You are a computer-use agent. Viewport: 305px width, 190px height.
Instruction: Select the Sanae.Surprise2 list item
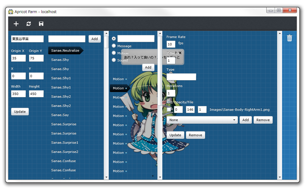pyautogui.click(x=65, y=152)
